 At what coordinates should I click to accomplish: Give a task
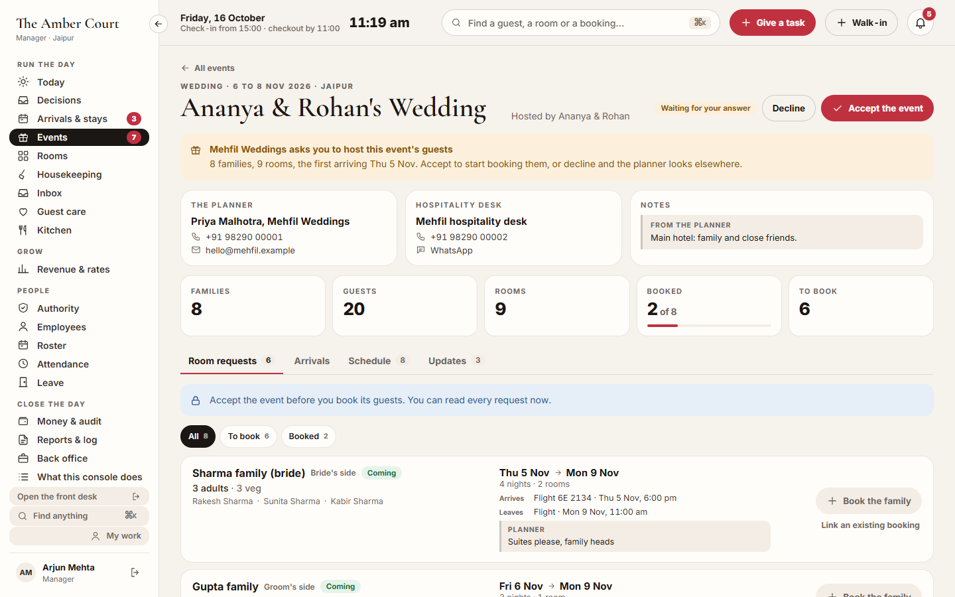(x=773, y=23)
